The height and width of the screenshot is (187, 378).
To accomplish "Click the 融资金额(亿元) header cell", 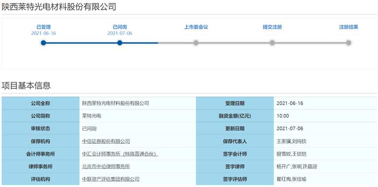I will 235,116.
